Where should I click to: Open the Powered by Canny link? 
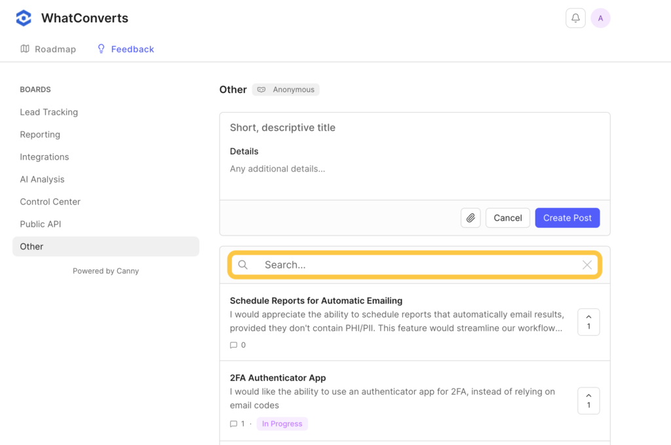pyautogui.click(x=105, y=270)
